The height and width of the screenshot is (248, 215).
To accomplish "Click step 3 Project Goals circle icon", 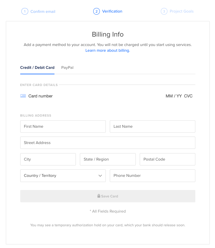I will point(164,11).
